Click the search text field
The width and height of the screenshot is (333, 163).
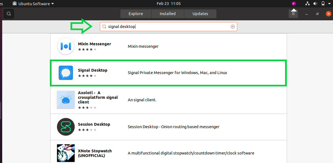(168, 27)
